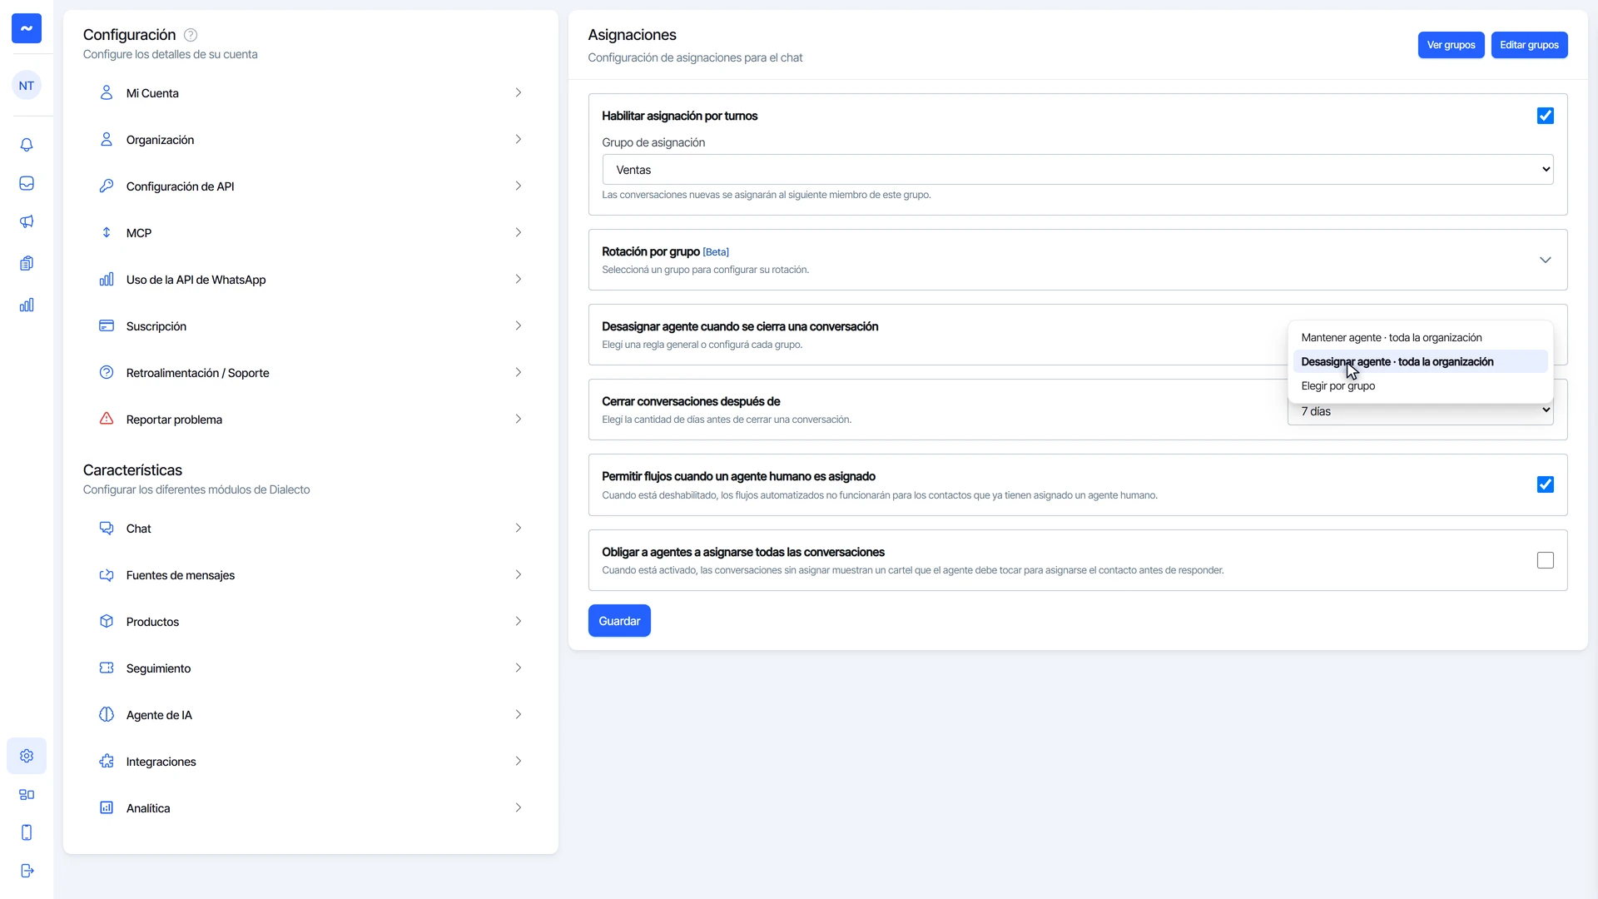Open Mi Cuenta settings row
Image resolution: width=1598 pixels, height=899 pixels.
pos(310,93)
